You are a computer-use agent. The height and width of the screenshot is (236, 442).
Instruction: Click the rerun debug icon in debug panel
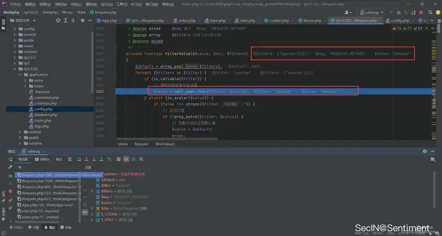[10, 159]
